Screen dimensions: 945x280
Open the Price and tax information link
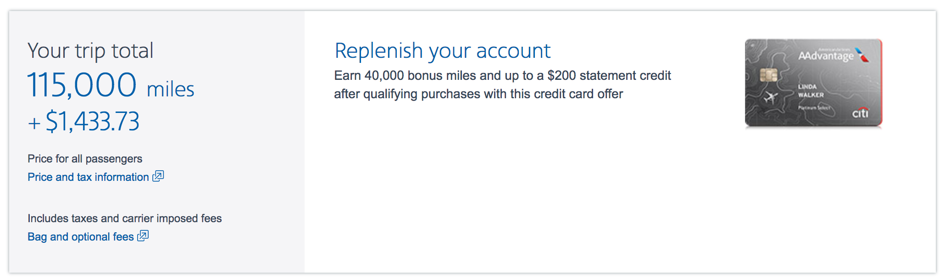click(x=88, y=177)
